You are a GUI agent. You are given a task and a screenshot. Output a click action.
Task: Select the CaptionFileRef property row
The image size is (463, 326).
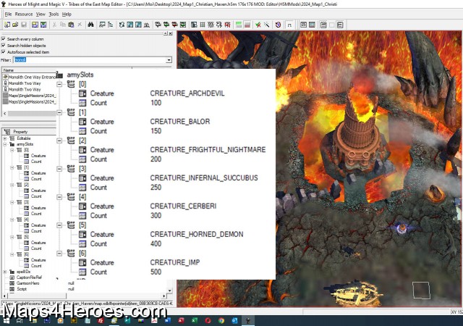click(x=29, y=277)
